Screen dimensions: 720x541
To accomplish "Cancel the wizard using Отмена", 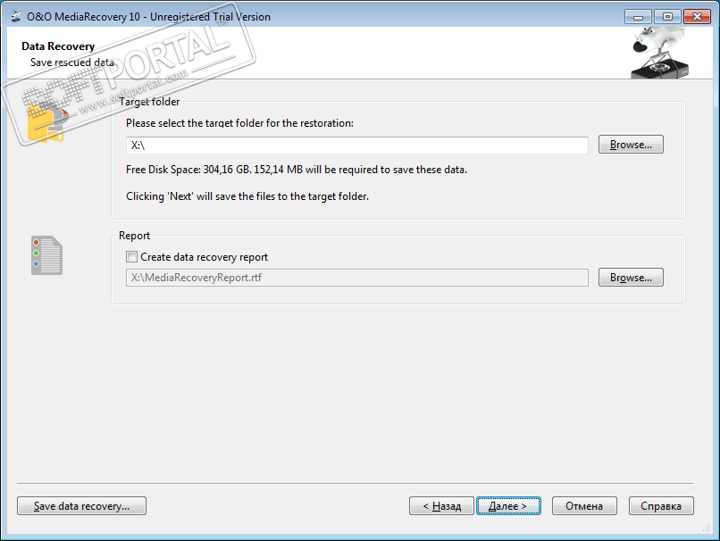I will pyautogui.click(x=584, y=506).
